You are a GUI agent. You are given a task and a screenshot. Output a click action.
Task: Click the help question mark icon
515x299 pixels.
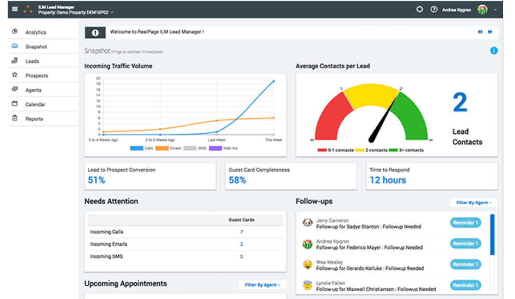coord(433,9)
